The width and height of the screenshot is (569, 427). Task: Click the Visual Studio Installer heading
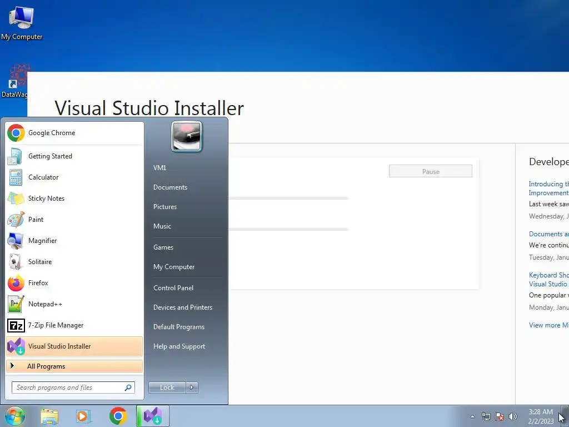[149, 108]
